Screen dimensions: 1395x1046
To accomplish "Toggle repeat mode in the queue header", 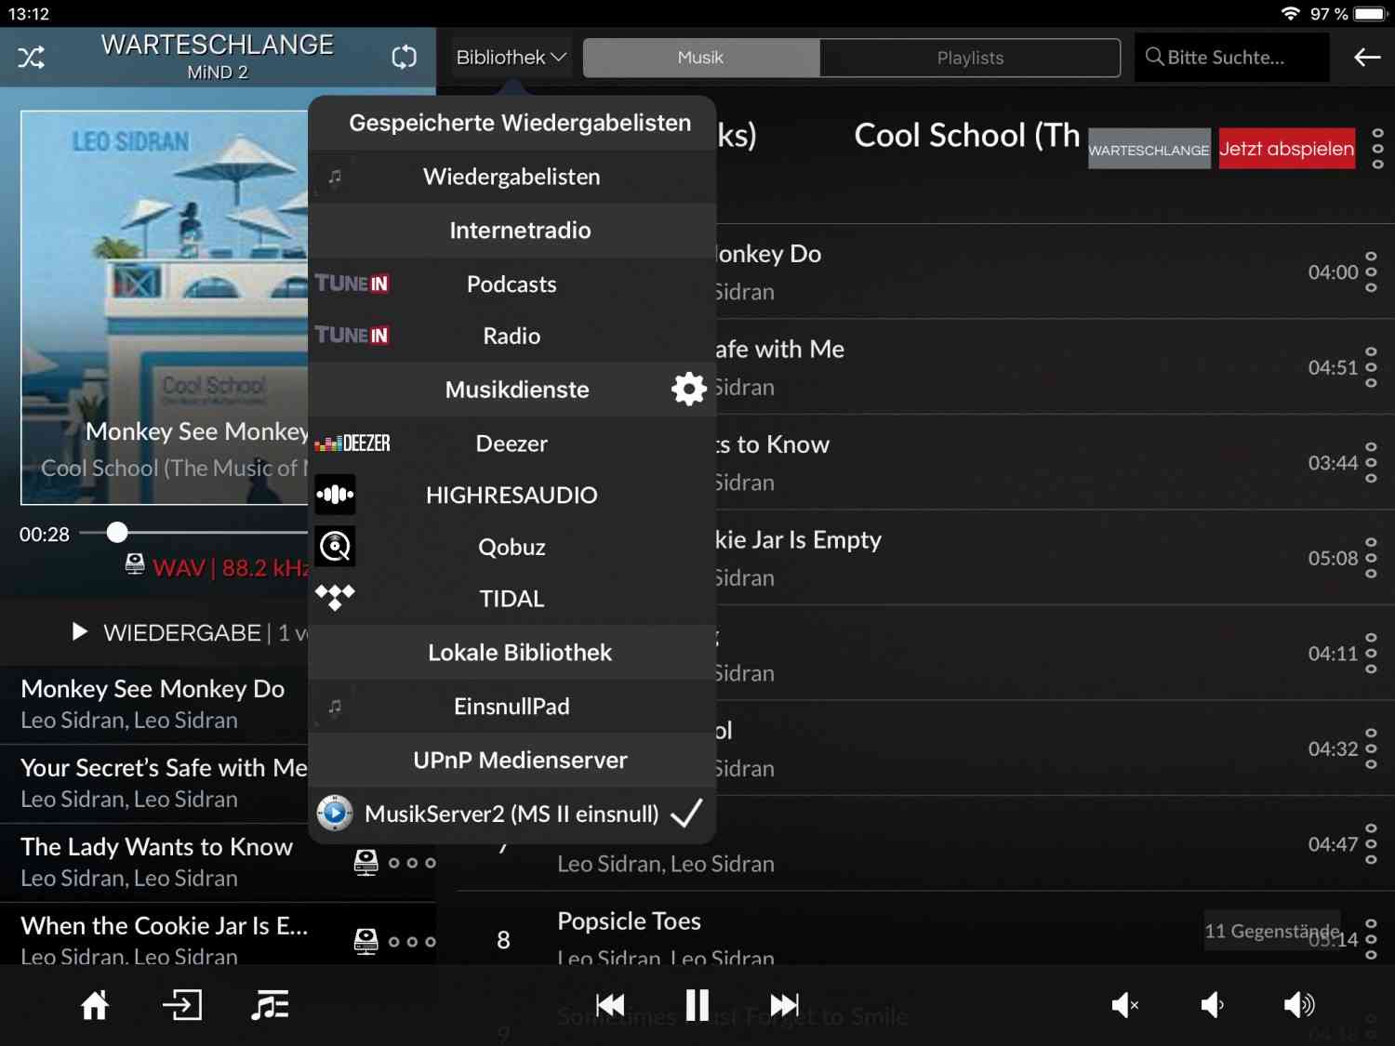I will click(x=405, y=58).
